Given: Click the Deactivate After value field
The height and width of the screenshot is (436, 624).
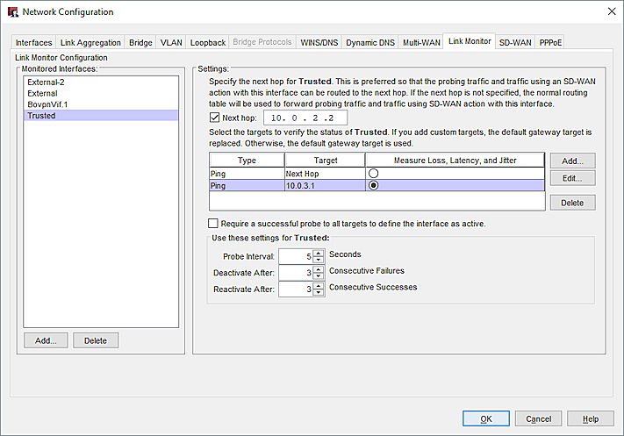Looking at the screenshot, I should (296, 273).
